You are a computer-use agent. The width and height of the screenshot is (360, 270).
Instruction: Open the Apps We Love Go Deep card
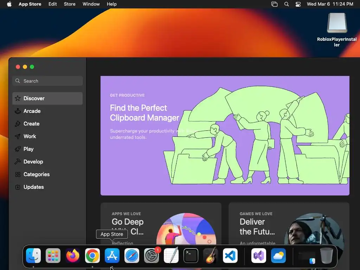161,224
